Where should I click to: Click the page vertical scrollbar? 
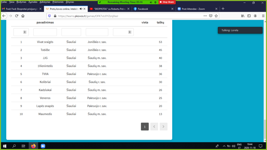(265, 78)
